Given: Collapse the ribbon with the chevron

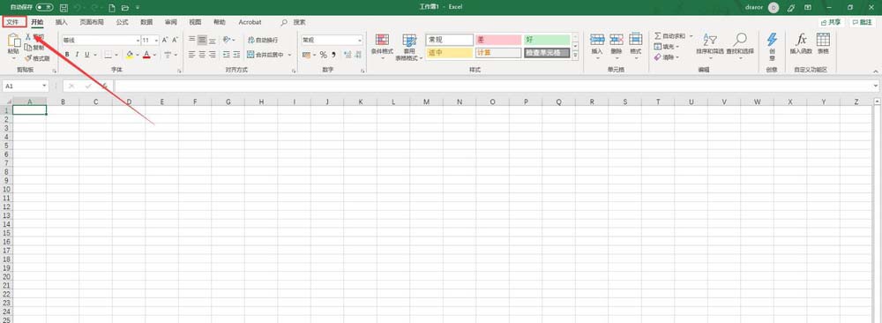Looking at the screenshot, I should coord(875,71).
